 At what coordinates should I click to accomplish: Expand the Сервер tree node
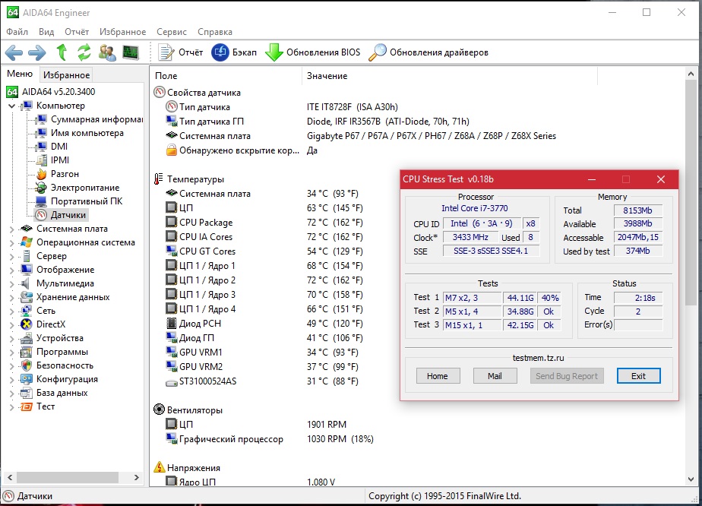pos(11,257)
